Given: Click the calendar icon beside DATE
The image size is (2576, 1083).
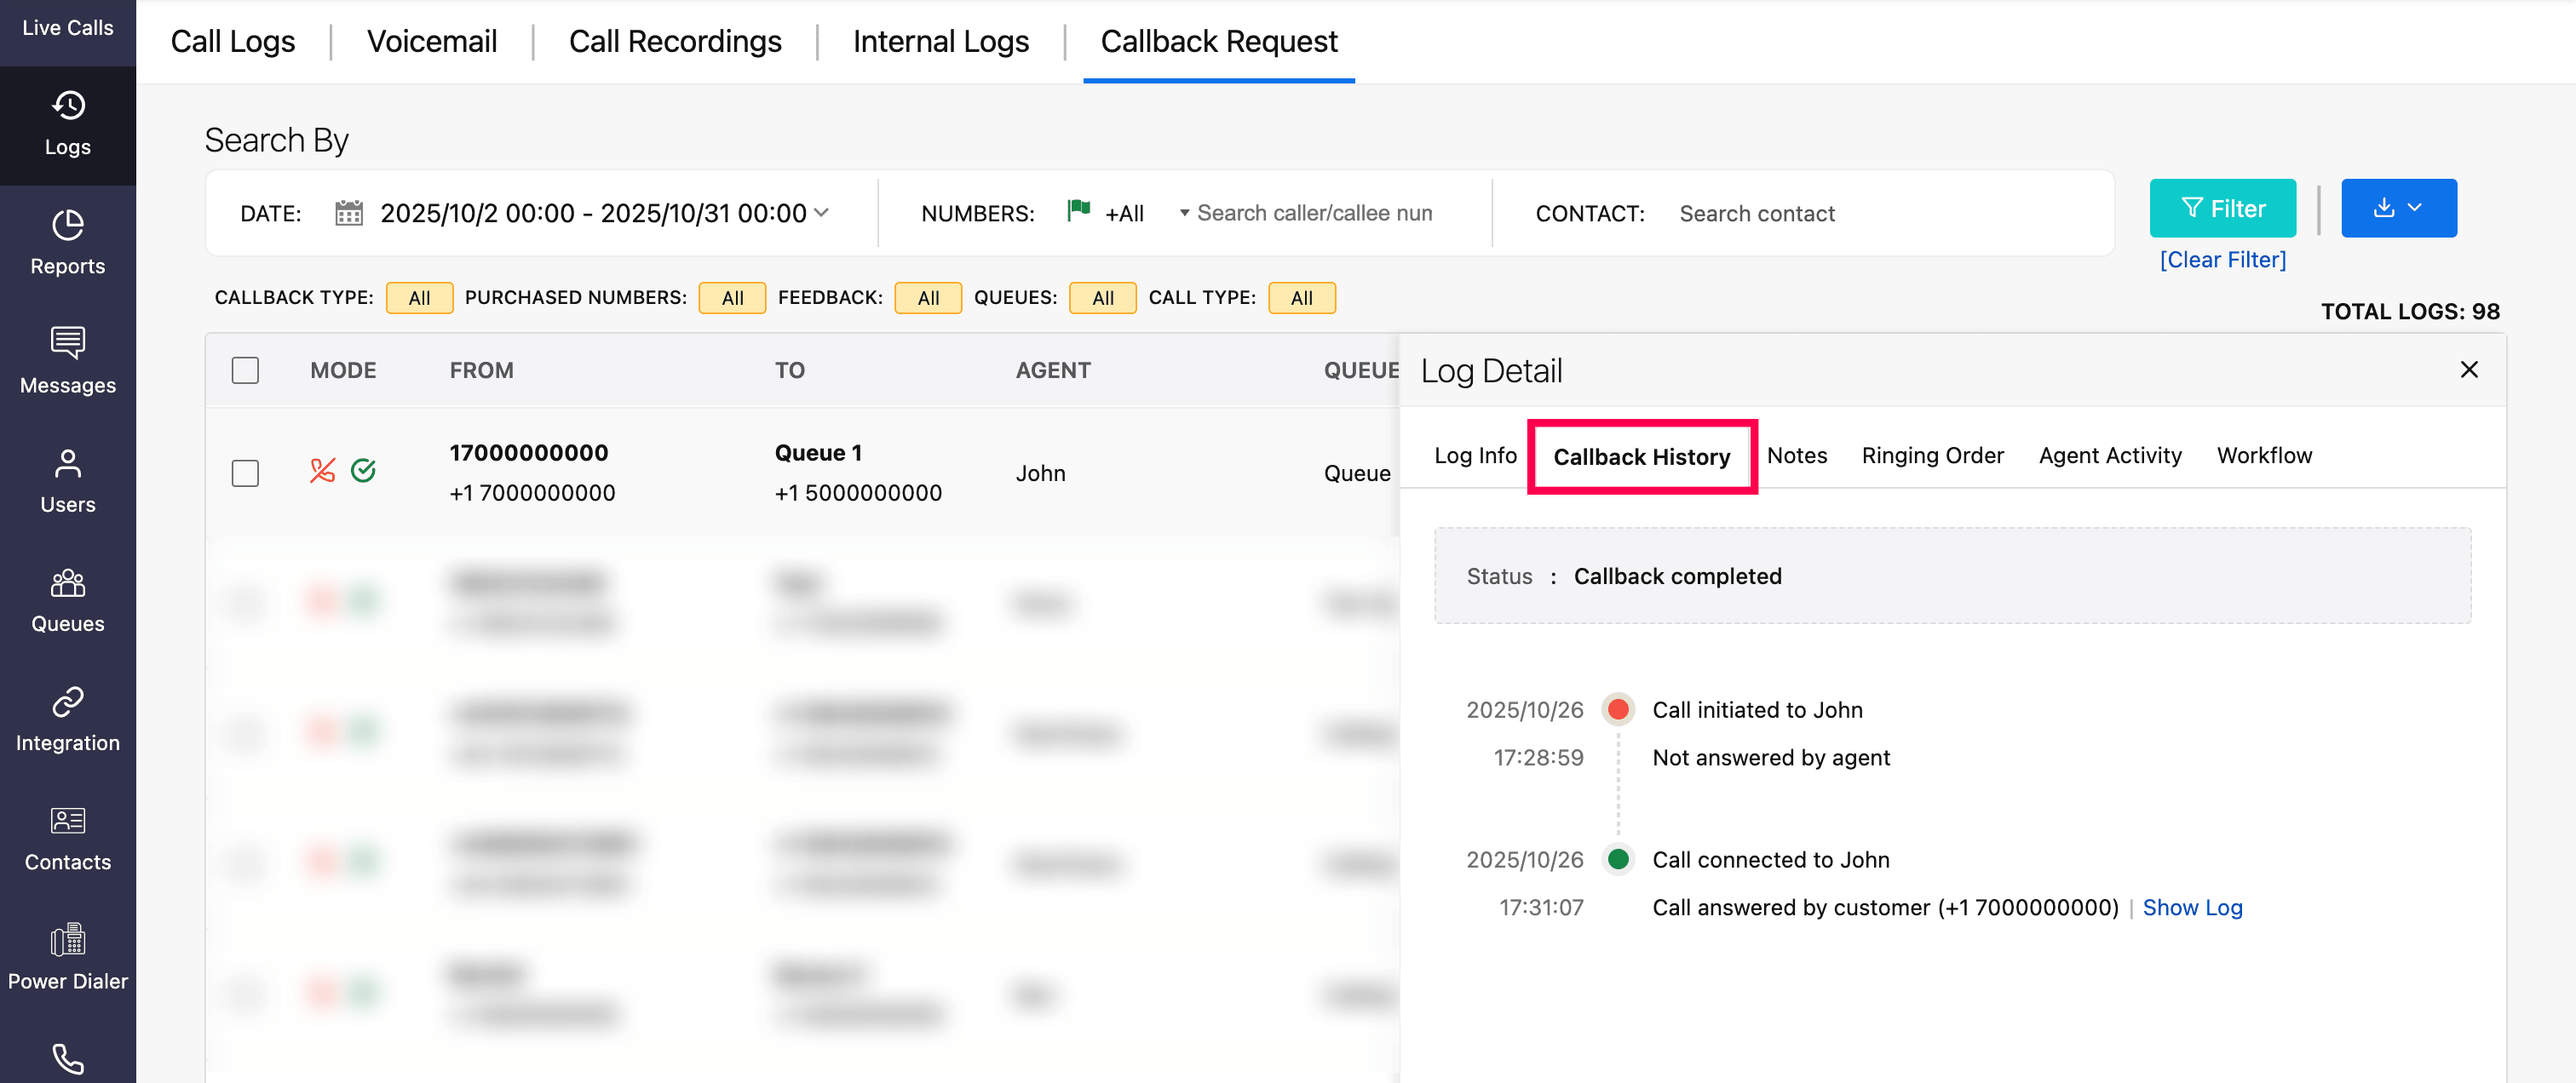Looking at the screenshot, I should point(348,213).
